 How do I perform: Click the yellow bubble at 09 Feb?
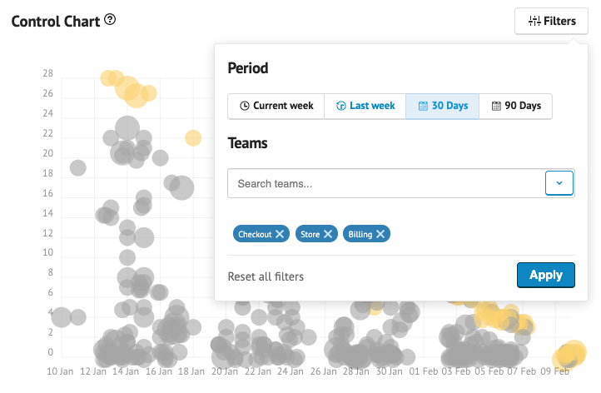click(x=570, y=353)
